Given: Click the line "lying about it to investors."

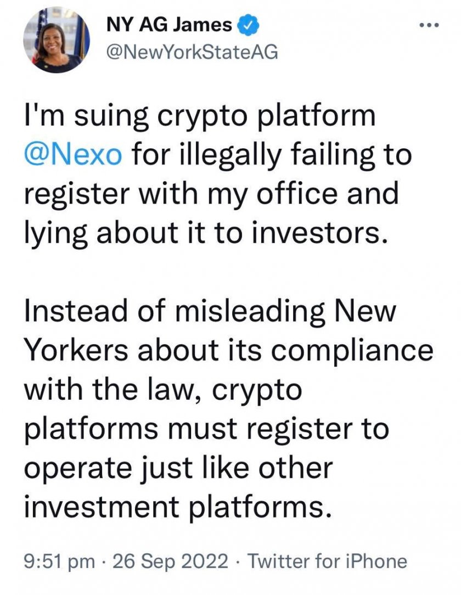Looking at the screenshot, I should [x=207, y=233].
